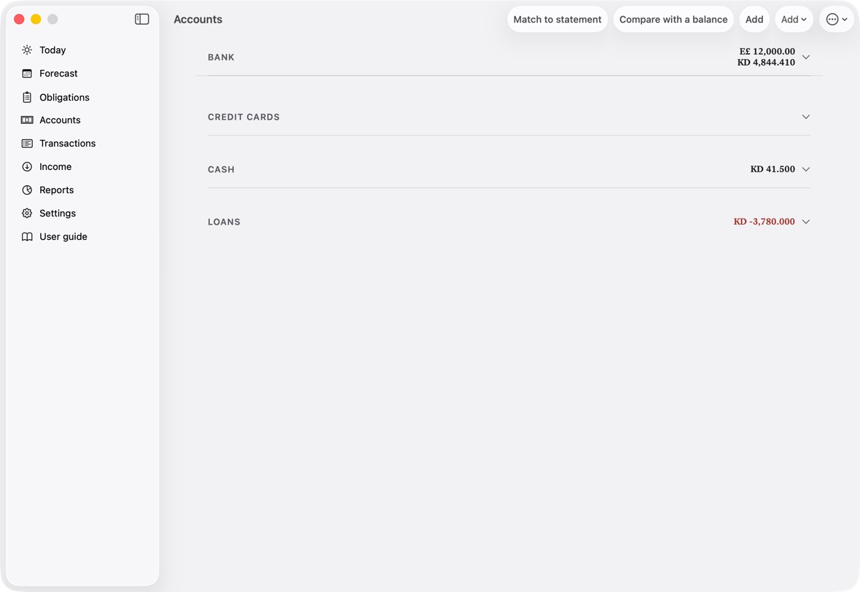Click the Settings gear icon

pos(27,214)
